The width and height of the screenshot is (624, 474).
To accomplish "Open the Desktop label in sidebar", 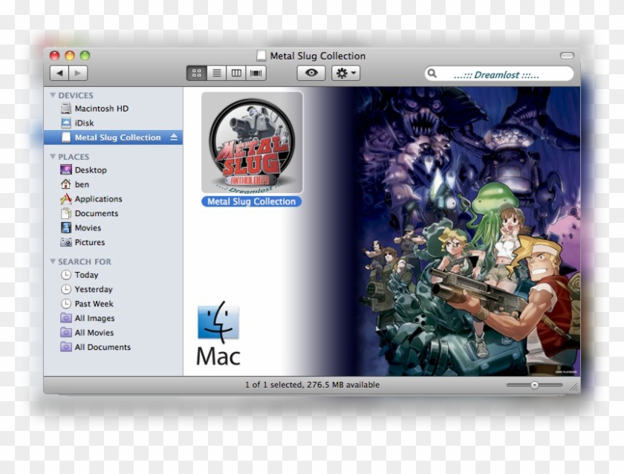I will 91,170.
